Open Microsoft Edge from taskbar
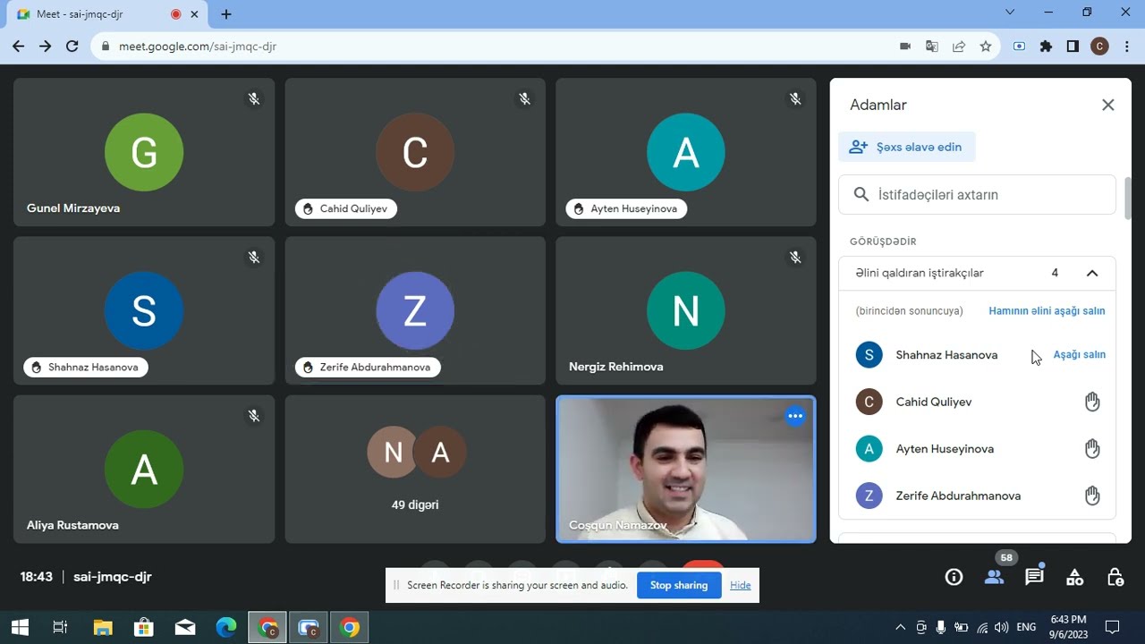The width and height of the screenshot is (1145, 644). 226,627
